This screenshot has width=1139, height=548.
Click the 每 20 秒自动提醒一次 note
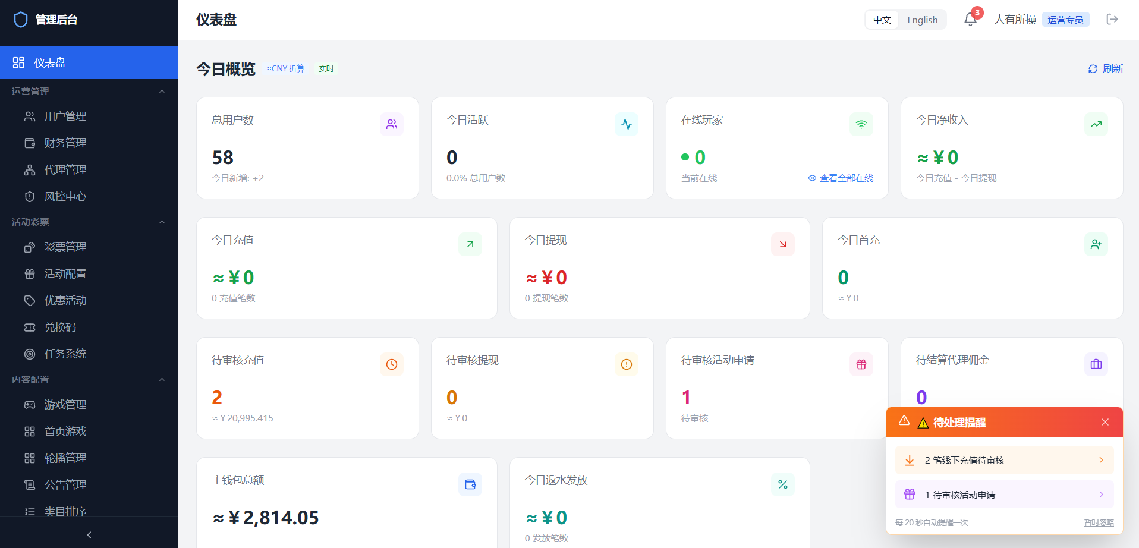click(932, 522)
